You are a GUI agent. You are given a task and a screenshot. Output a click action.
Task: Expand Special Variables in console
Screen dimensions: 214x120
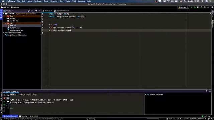click(146, 94)
